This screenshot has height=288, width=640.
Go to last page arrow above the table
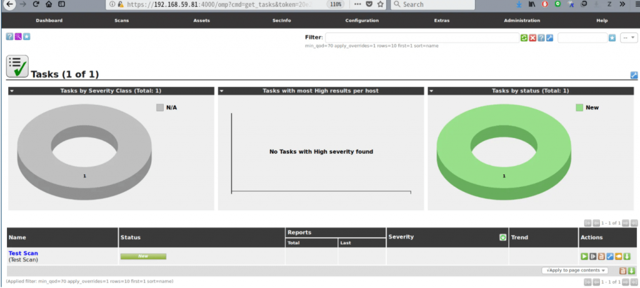[x=634, y=223]
